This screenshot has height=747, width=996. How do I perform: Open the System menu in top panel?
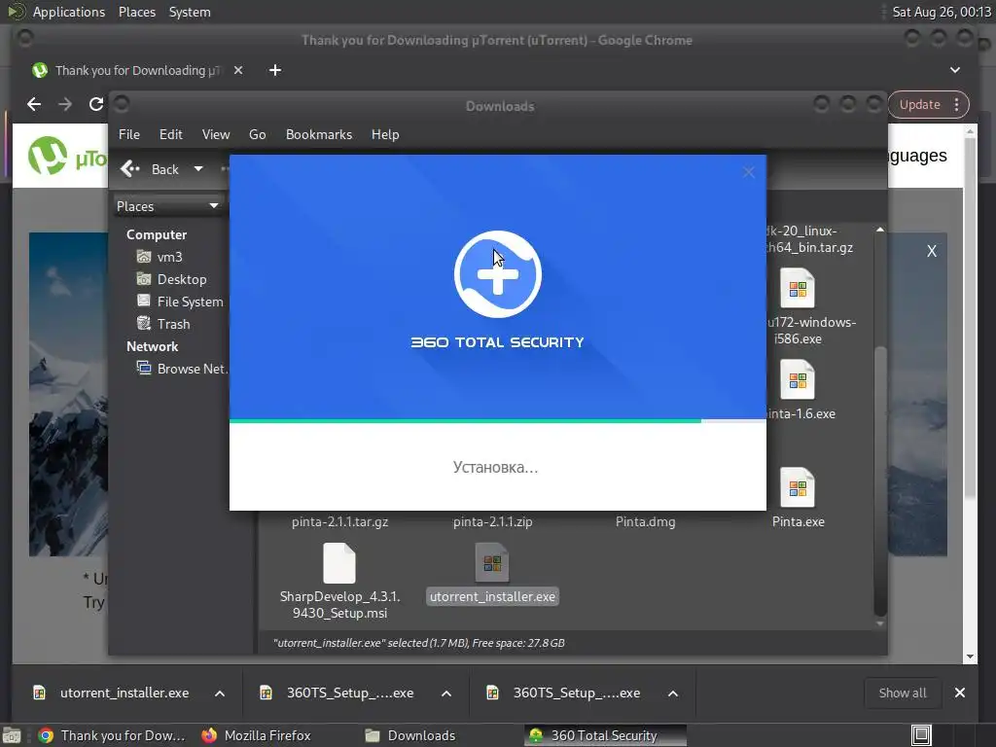tap(190, 12)
